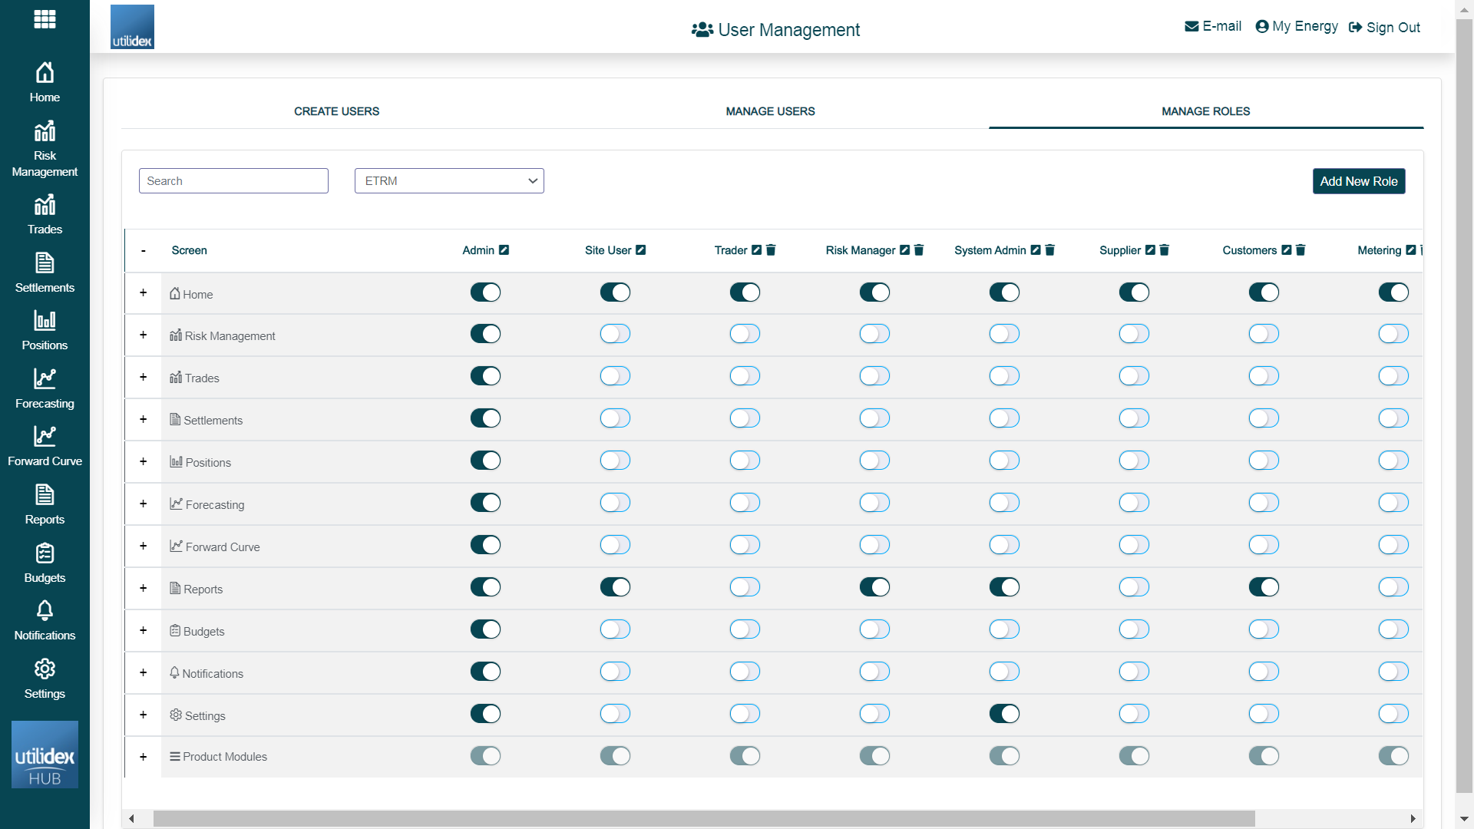The width and height of the screenshot is (1474, 829).
Task: Enable Forecasting for Metering role
Action: (x=1393, y=503)
